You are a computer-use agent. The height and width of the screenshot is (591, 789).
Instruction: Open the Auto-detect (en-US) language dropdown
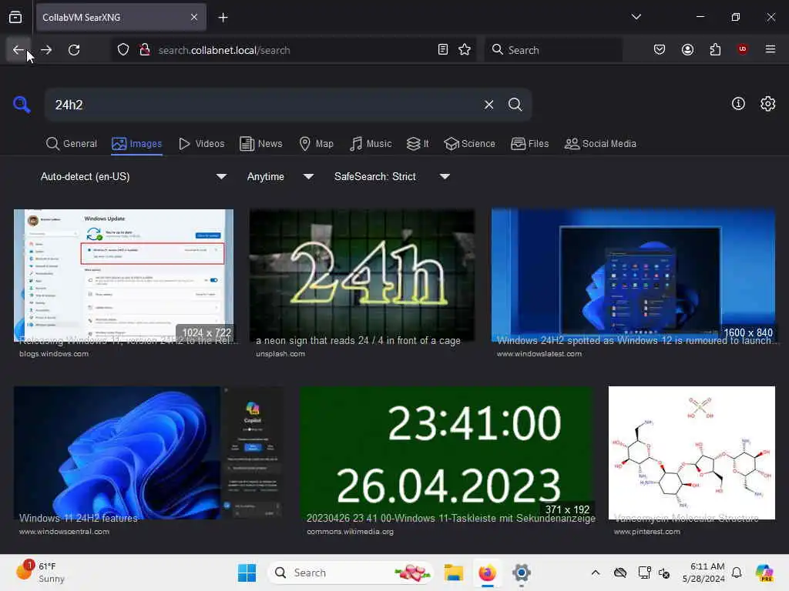pyautogui.click(x=133, y=176)
